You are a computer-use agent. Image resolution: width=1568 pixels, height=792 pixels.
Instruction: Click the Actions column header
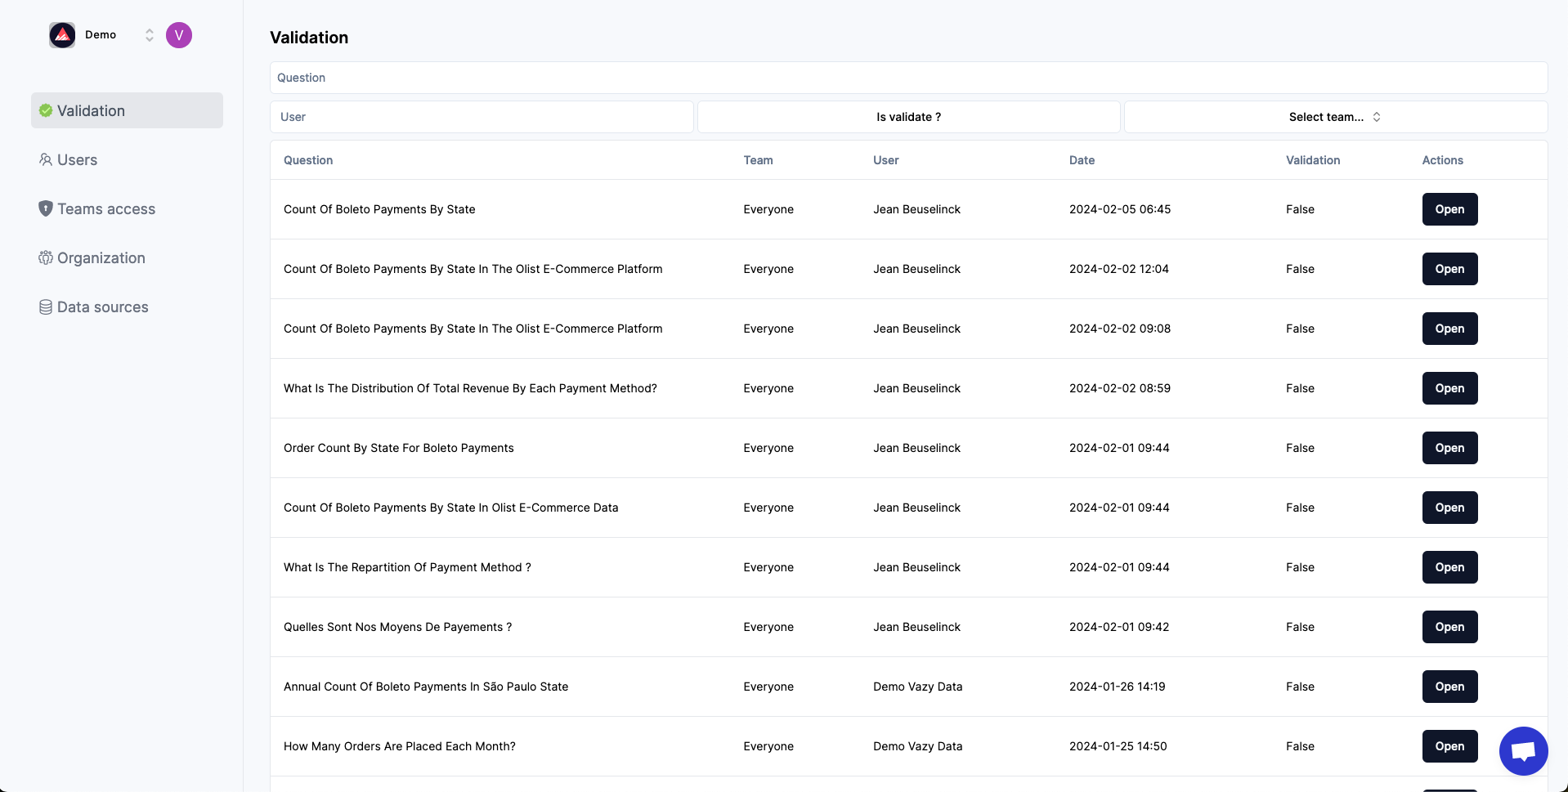click(1442, 160)
